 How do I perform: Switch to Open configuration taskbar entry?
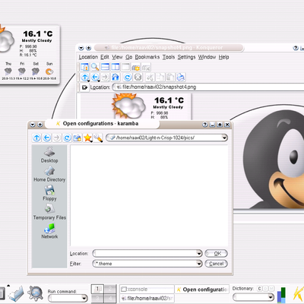[202, 290]
